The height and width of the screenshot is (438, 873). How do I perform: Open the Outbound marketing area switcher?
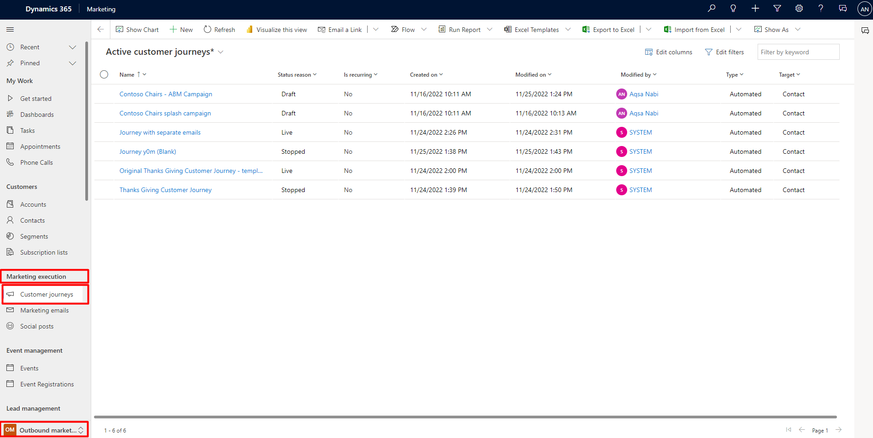(44, 429)
